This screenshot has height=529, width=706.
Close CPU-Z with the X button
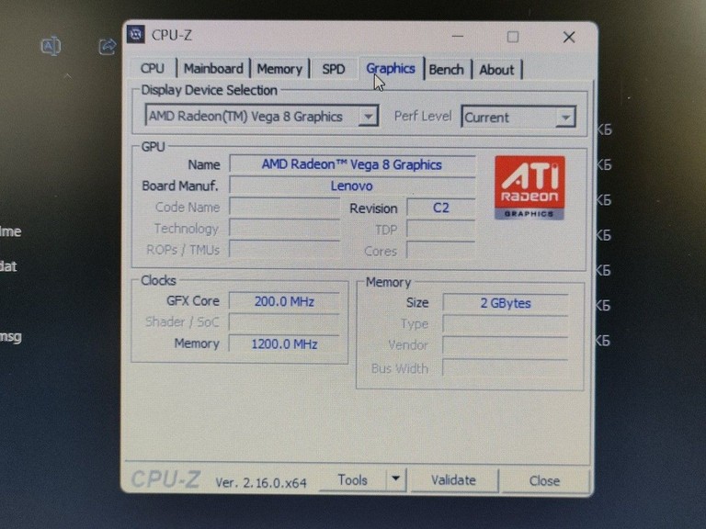[569, 38]
